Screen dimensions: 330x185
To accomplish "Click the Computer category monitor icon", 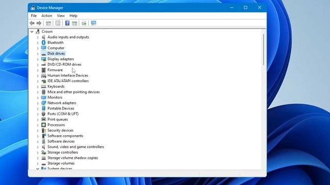I will [x=43, y=48].
